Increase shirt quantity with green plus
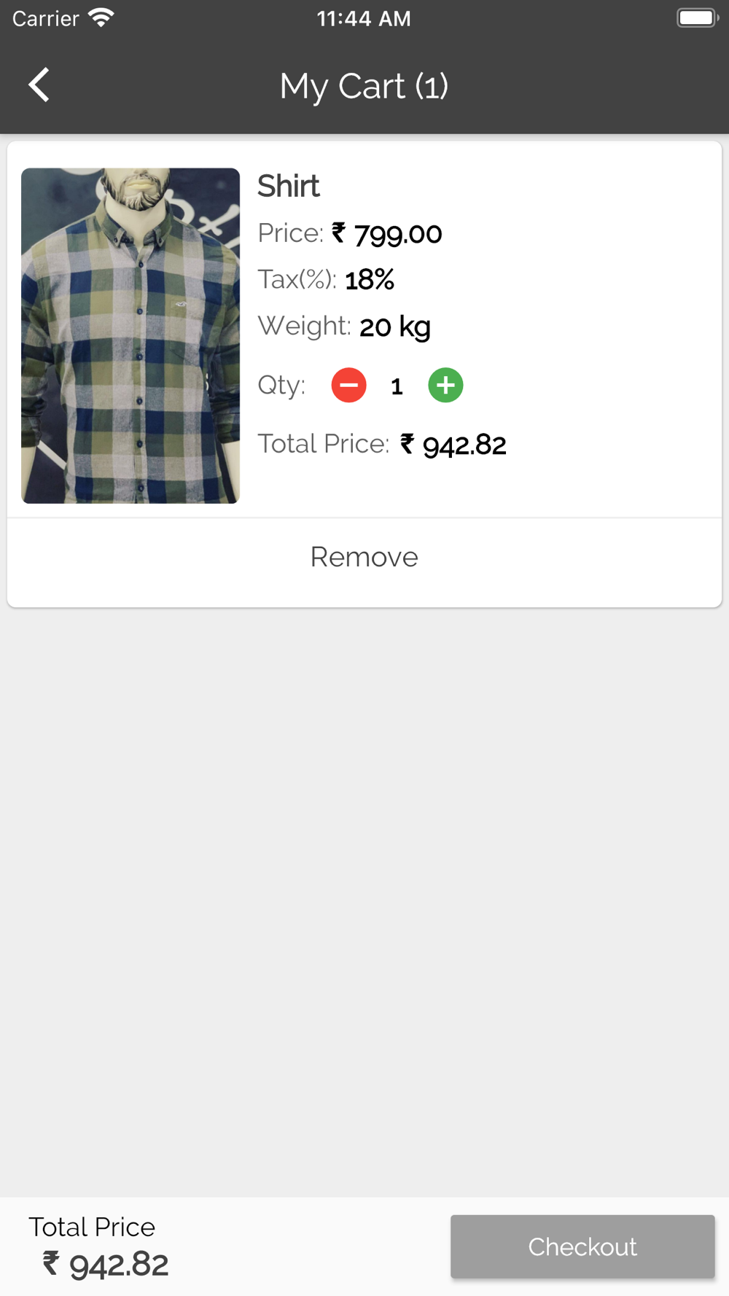The image size is (729, 1296). click(x=445, y=385)
